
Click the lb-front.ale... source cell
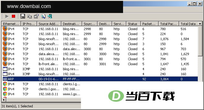48,64
